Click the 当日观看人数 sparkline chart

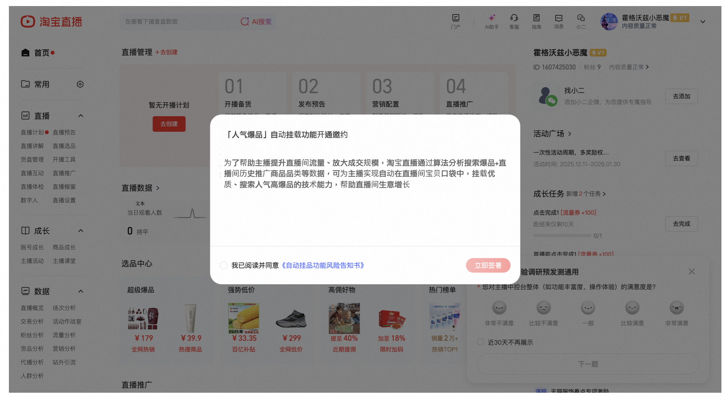click(191, 213)
